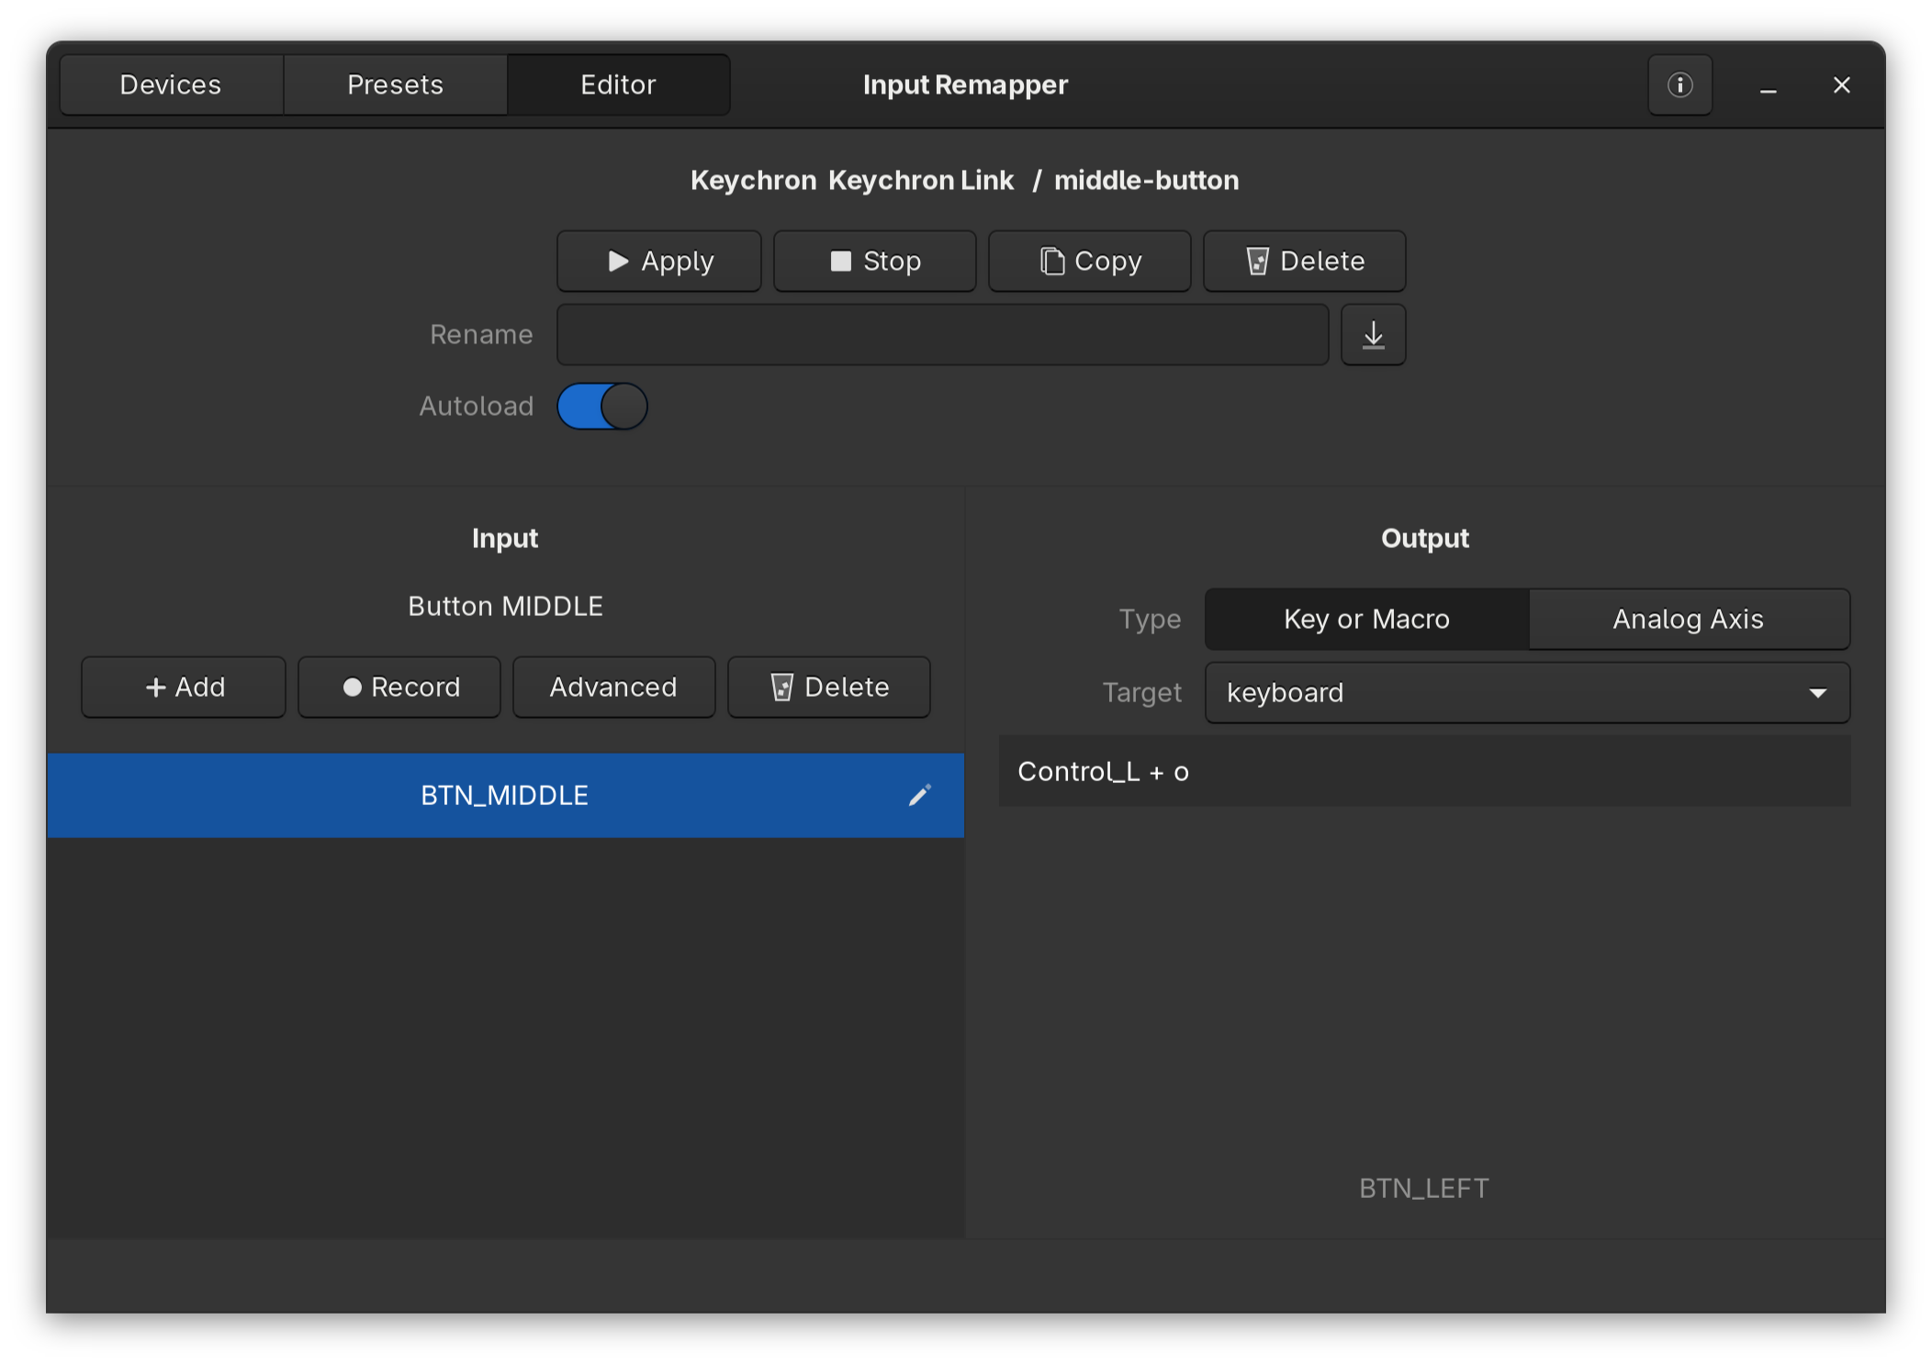Click the trash icon to delete the preset
The height and width of the screenshot is (1364, 1932).
[x=1258, y=261]
